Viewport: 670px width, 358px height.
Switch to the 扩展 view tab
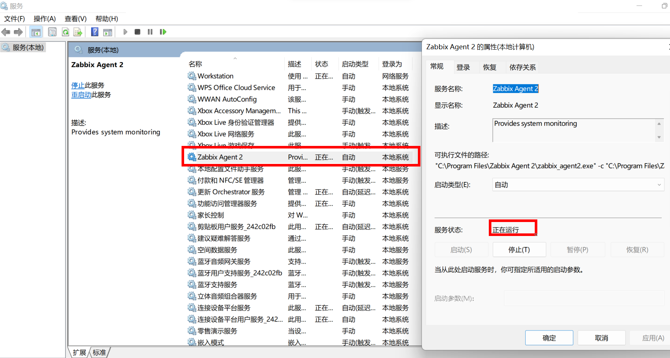[x=79, y=352]
